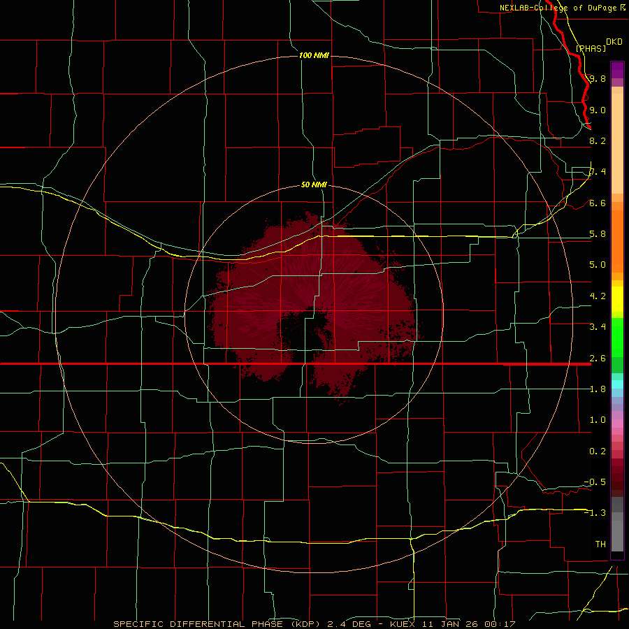The width and height of the screenshot is (629, 629).
Task: Click the 1.0 value on the color scale
Action: (x=598, y=420)
